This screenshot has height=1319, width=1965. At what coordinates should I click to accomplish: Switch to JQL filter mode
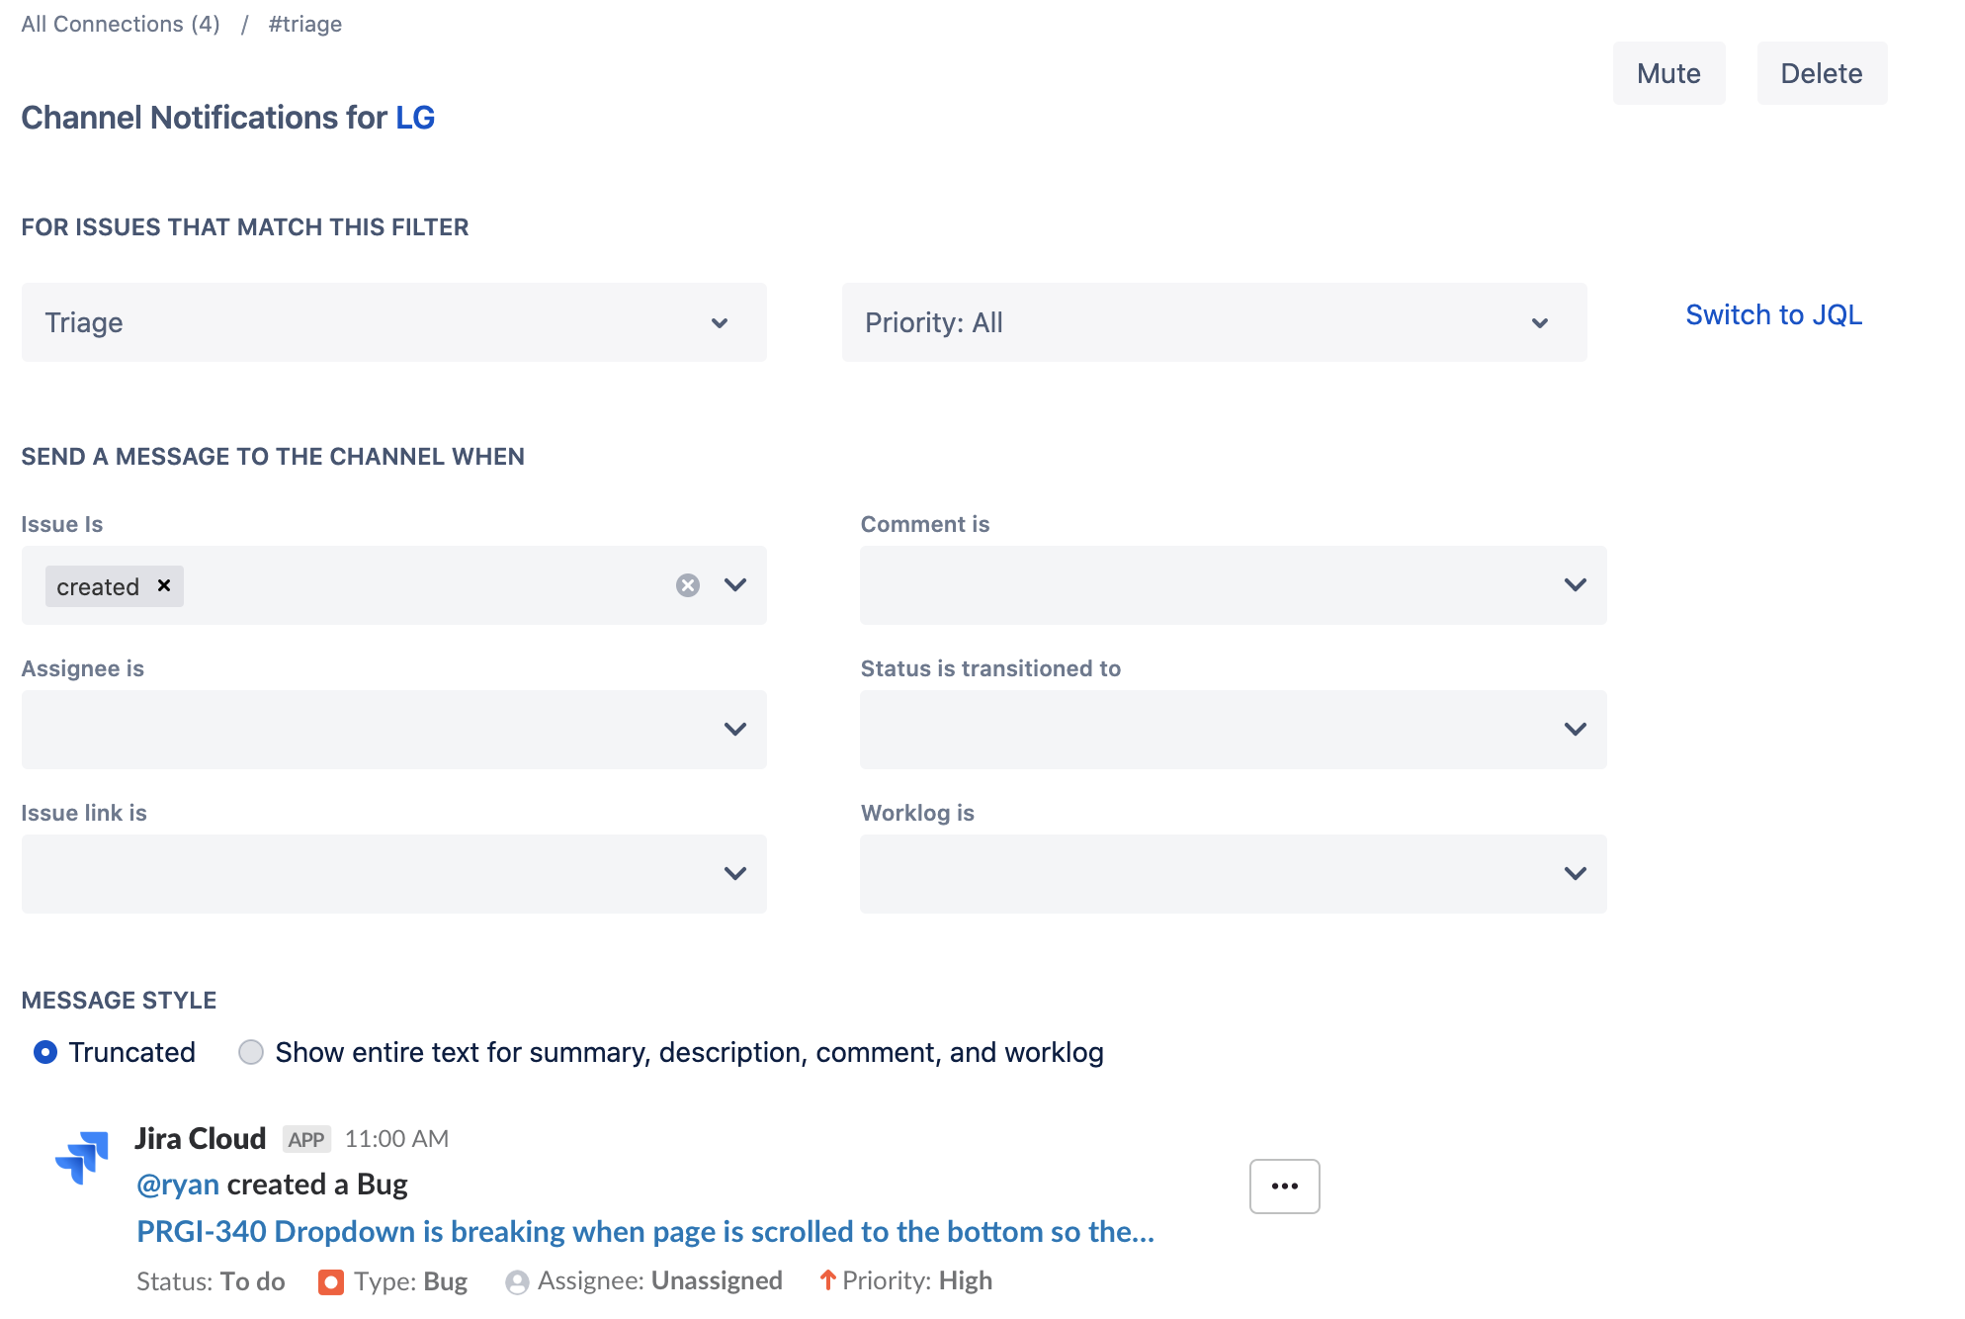point(1773,314)
